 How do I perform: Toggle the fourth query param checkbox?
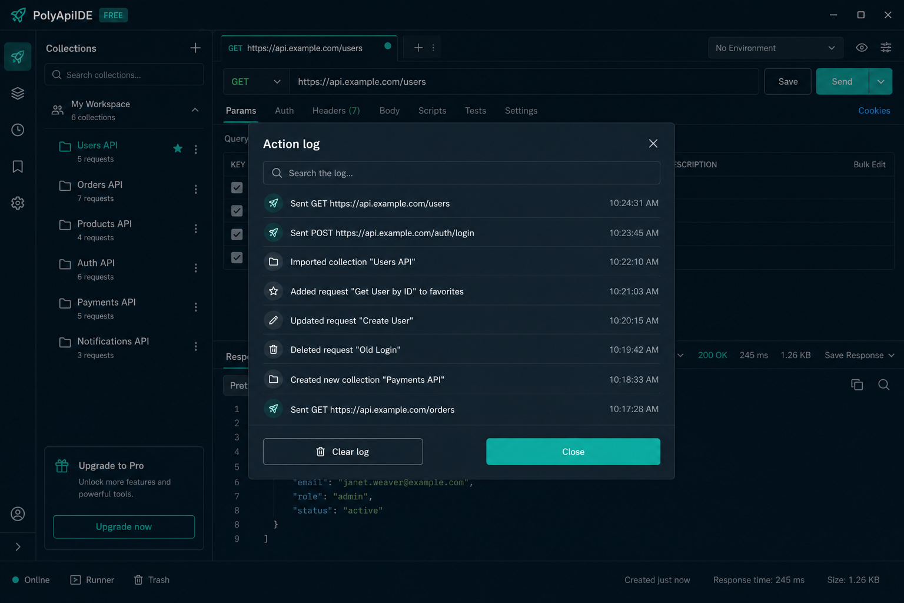click(x=237, y=257)
